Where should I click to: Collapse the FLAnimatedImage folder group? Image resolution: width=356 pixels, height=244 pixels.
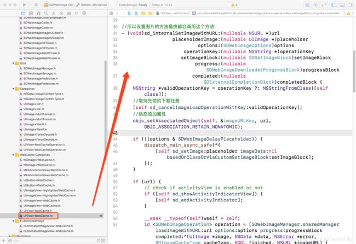[x=13, y=221]
